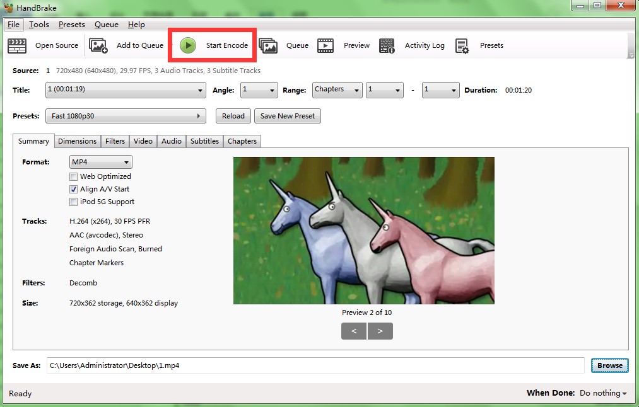Open the Queue menu in menu bar
The image size is (639, 407).
click(x=107, y=25)
